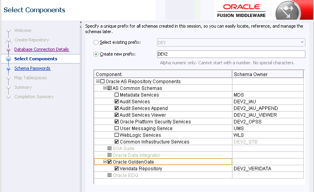Click the Schema Owner column header
Screen dimensions: 314x192
(x=268, y=74)
